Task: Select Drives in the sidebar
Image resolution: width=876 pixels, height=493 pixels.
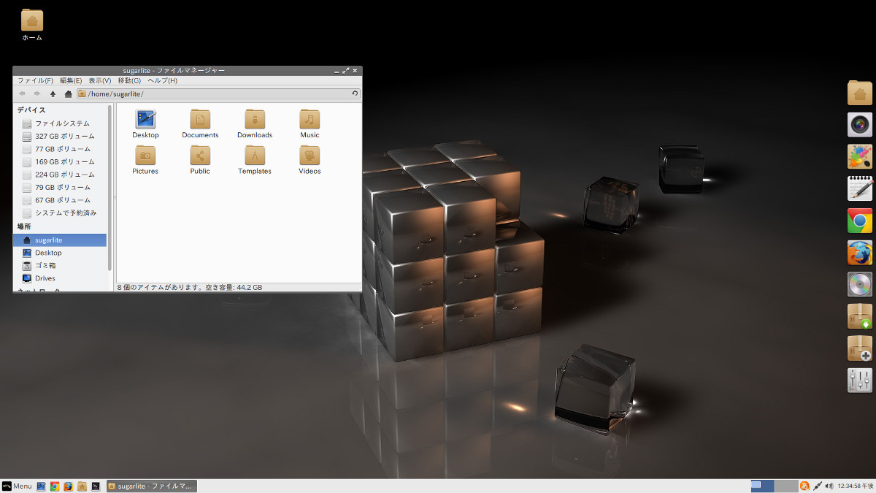Action: pos(61,278)
